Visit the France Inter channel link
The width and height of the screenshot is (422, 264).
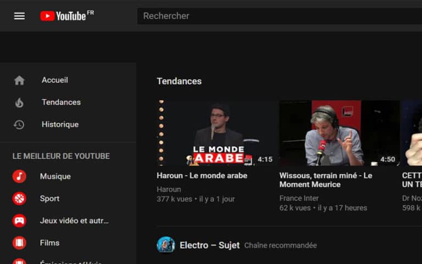pyautogui.click(x=299, y=198)
